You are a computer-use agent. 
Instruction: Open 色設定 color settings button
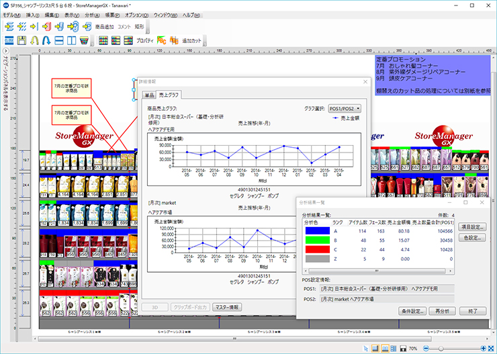473,237
